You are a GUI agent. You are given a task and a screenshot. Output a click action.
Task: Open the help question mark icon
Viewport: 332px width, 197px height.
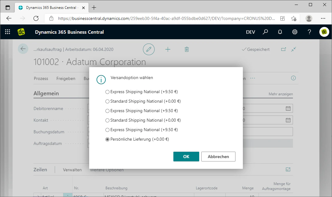pyautogui.click(x=309, y=32)
